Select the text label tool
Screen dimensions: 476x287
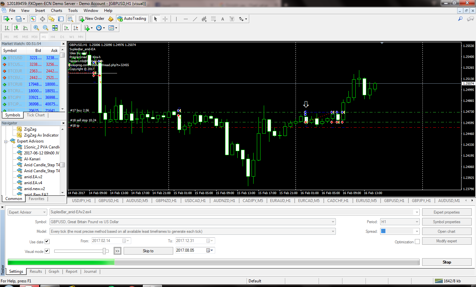222,19
